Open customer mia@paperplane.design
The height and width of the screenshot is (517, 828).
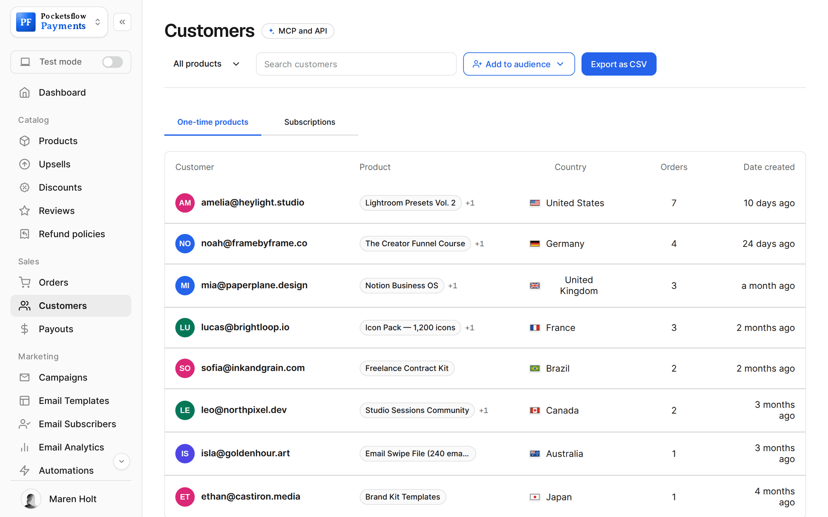coord(254,285)
